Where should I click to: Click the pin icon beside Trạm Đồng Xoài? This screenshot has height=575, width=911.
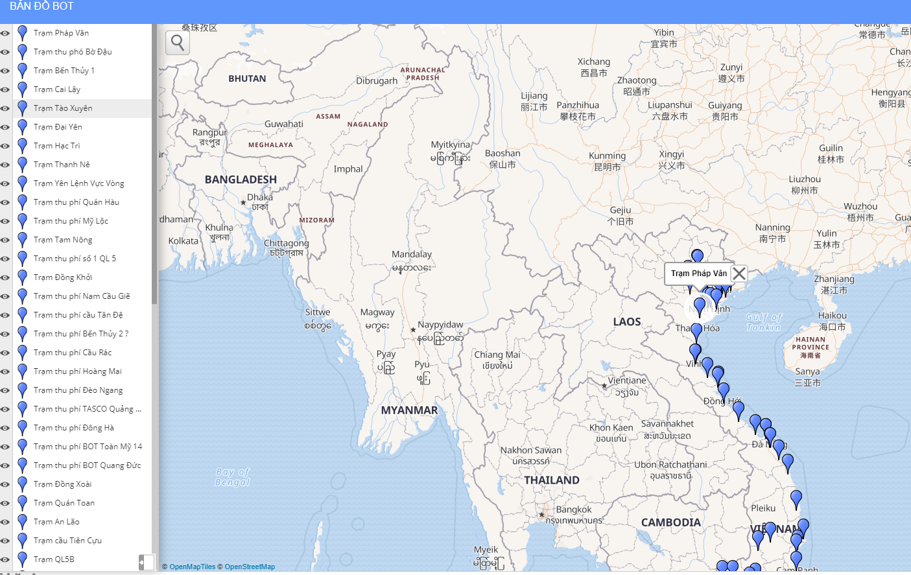click(x=22, y=484)
